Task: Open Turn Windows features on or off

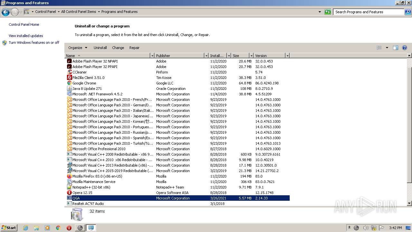Action: tap(34, 43)
